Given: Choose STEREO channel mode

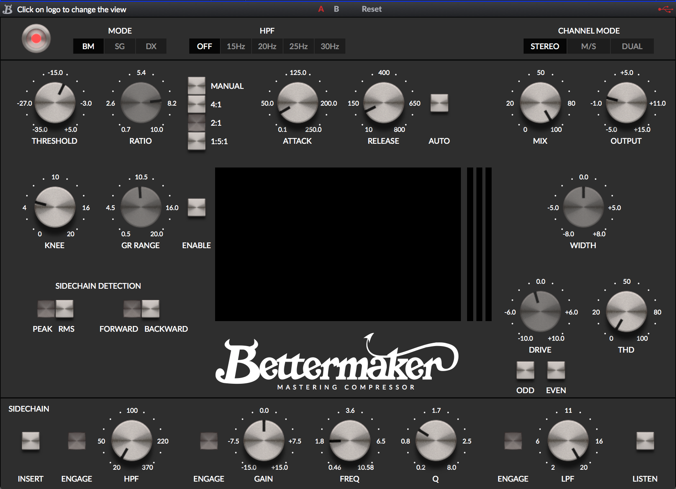Looking at the screenshot, I should coord(545,46).
